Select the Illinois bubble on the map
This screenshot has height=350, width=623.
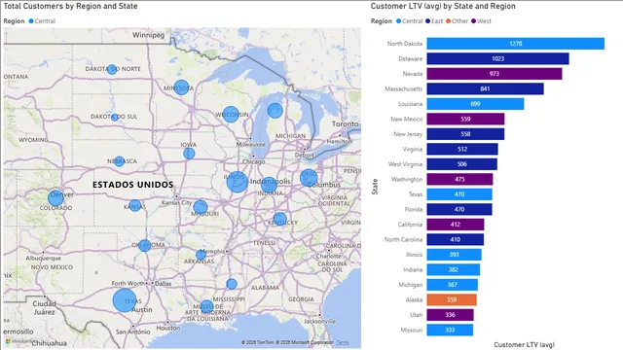[x=238, y=182]
